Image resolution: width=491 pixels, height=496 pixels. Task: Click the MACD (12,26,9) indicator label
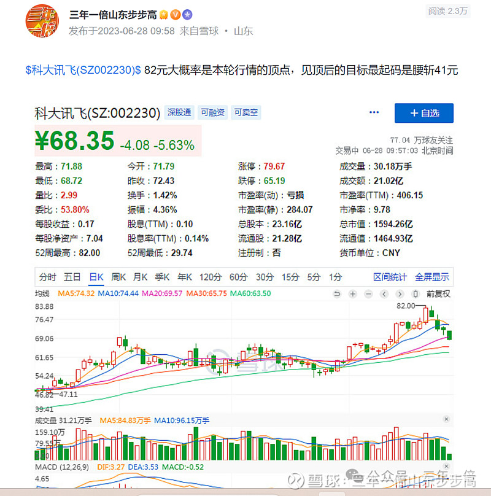point(62,467)
